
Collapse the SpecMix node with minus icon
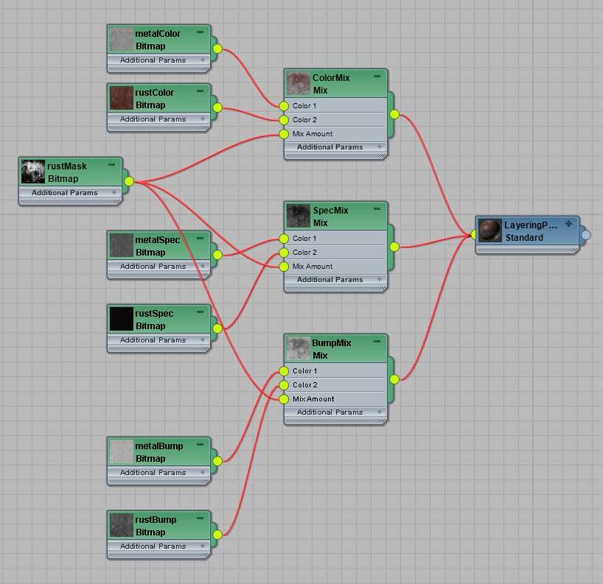(377, 209)
